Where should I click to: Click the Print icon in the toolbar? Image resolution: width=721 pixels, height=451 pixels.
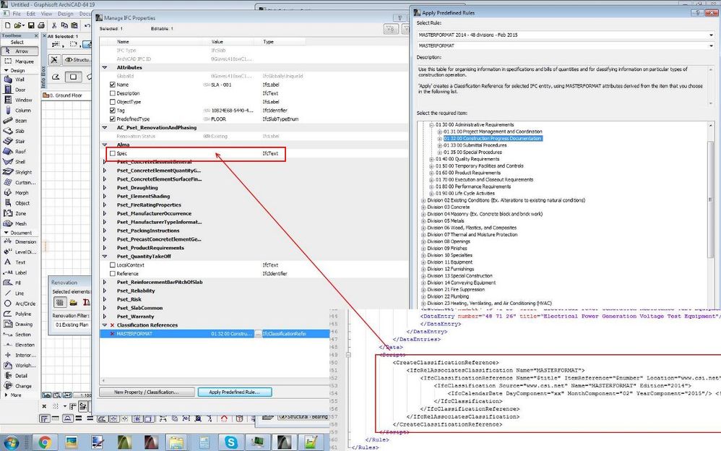click(x=41, y=25)
